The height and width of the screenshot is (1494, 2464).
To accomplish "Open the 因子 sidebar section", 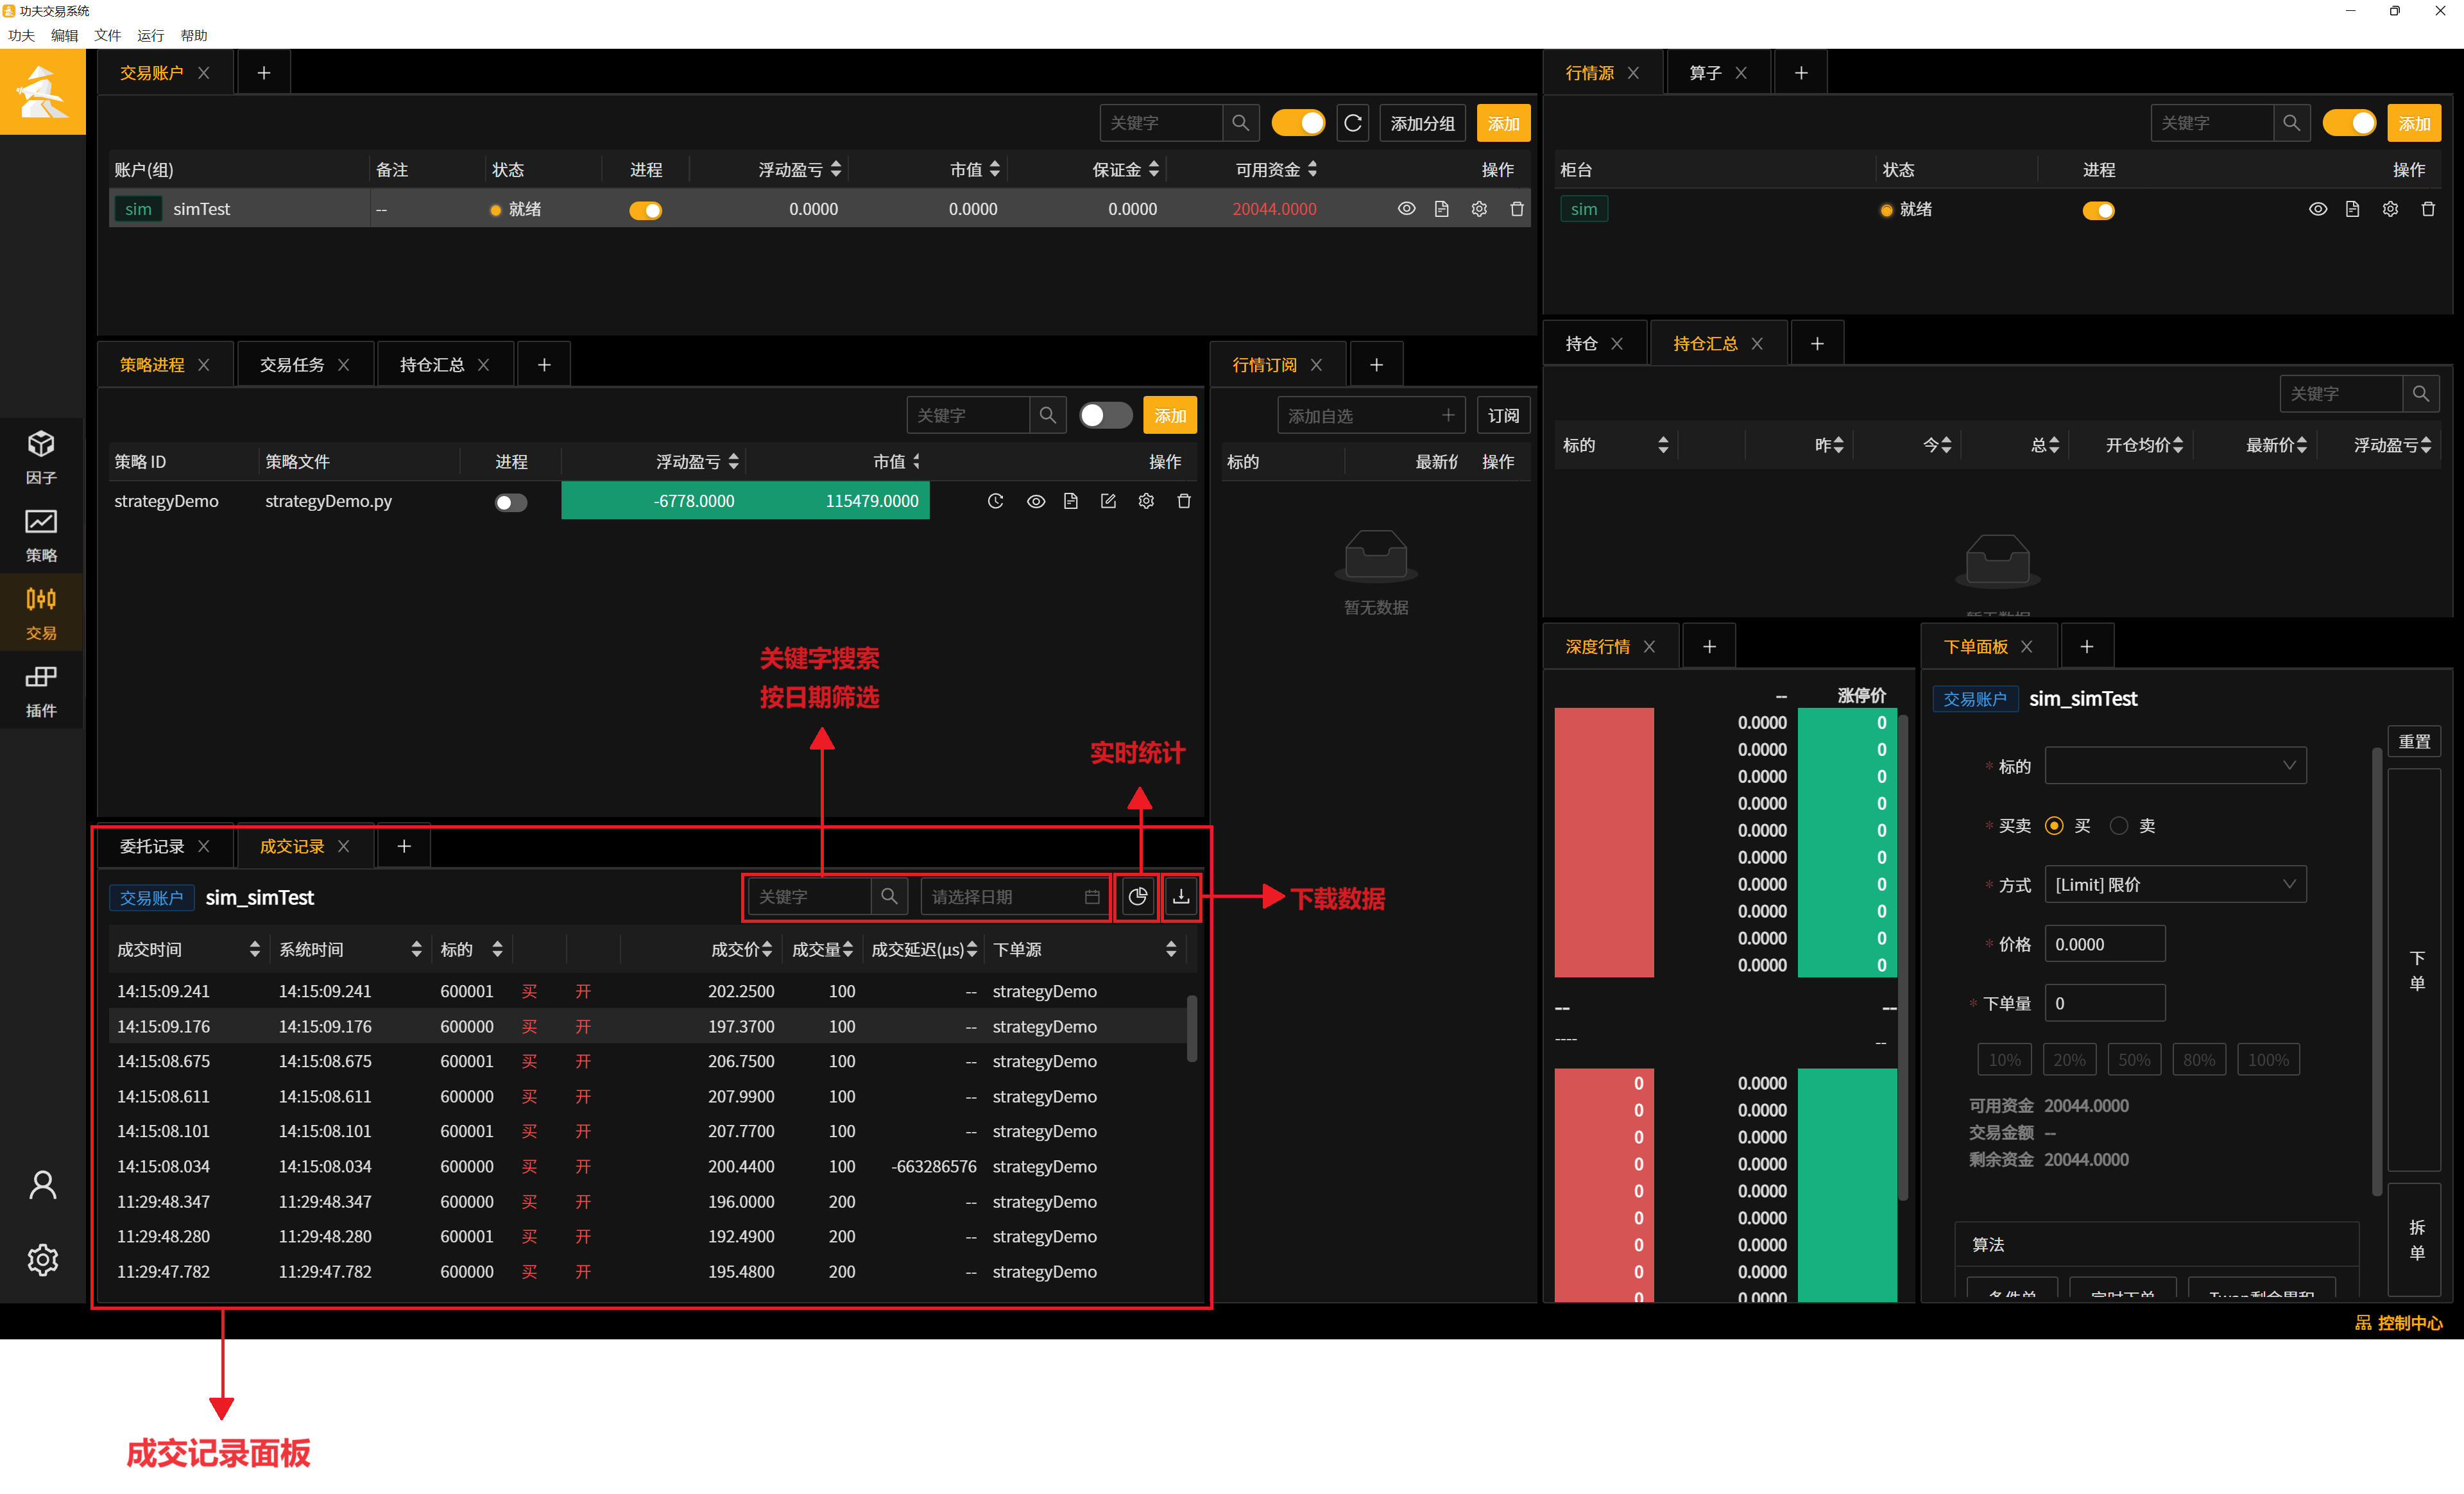I will [x=41, y=457].
